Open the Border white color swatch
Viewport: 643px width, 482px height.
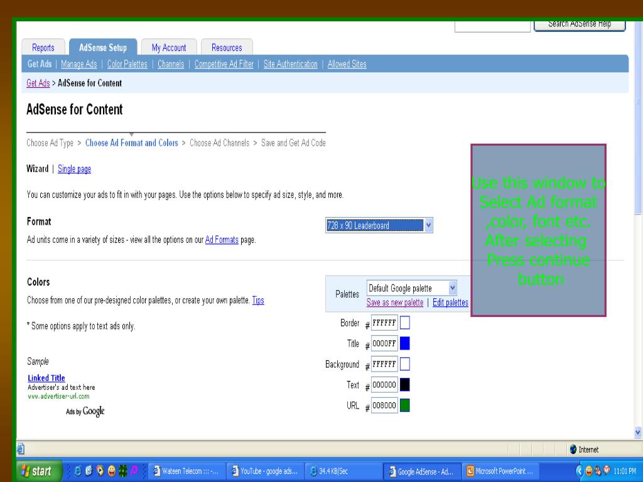tap(405, 323)
